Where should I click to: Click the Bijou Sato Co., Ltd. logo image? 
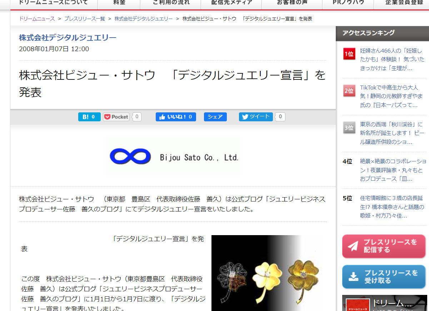click(x=173, y=156)
